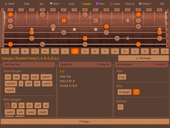Select the Arpeggios tab

85,4
